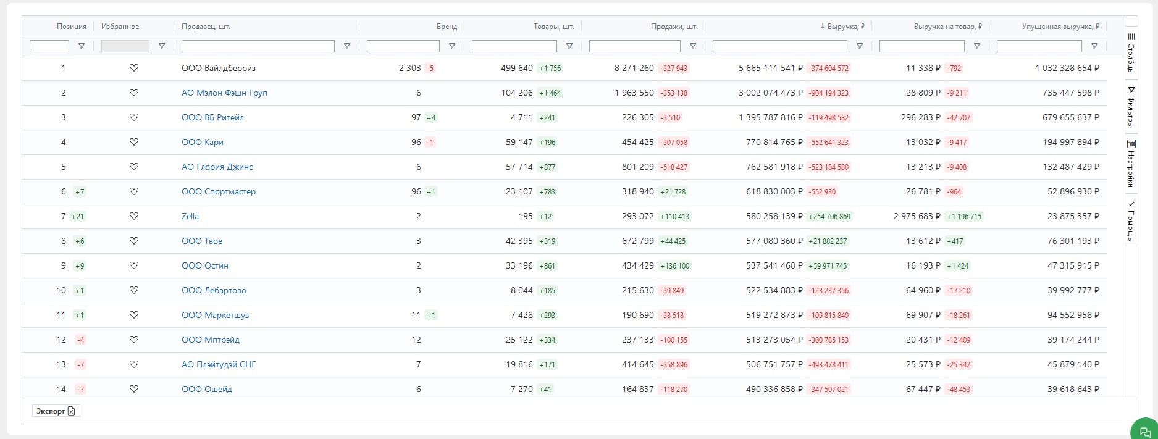Favorite АО Мэлон Фэшн Груп heart
The height and width of the screenshot is (439, 1158).
pos(134,93)
